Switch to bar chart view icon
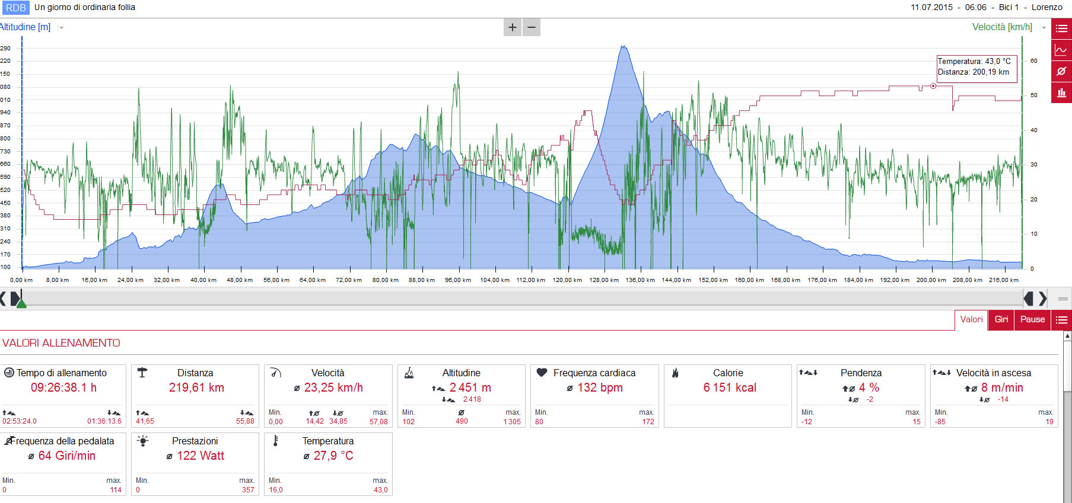 (x=1061, y=92)
